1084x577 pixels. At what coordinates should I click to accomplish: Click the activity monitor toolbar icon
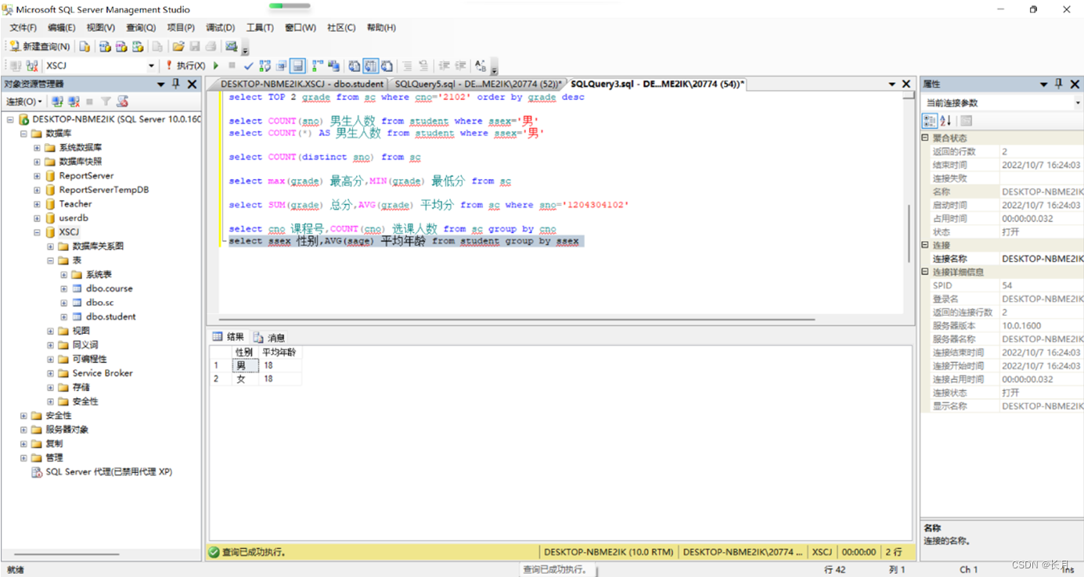[231, 46]
